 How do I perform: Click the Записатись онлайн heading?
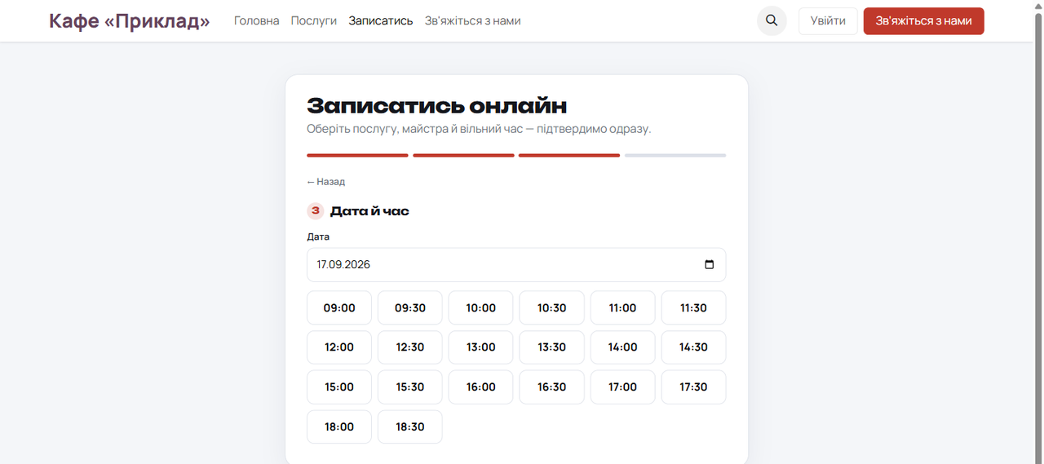click(436, 106)
